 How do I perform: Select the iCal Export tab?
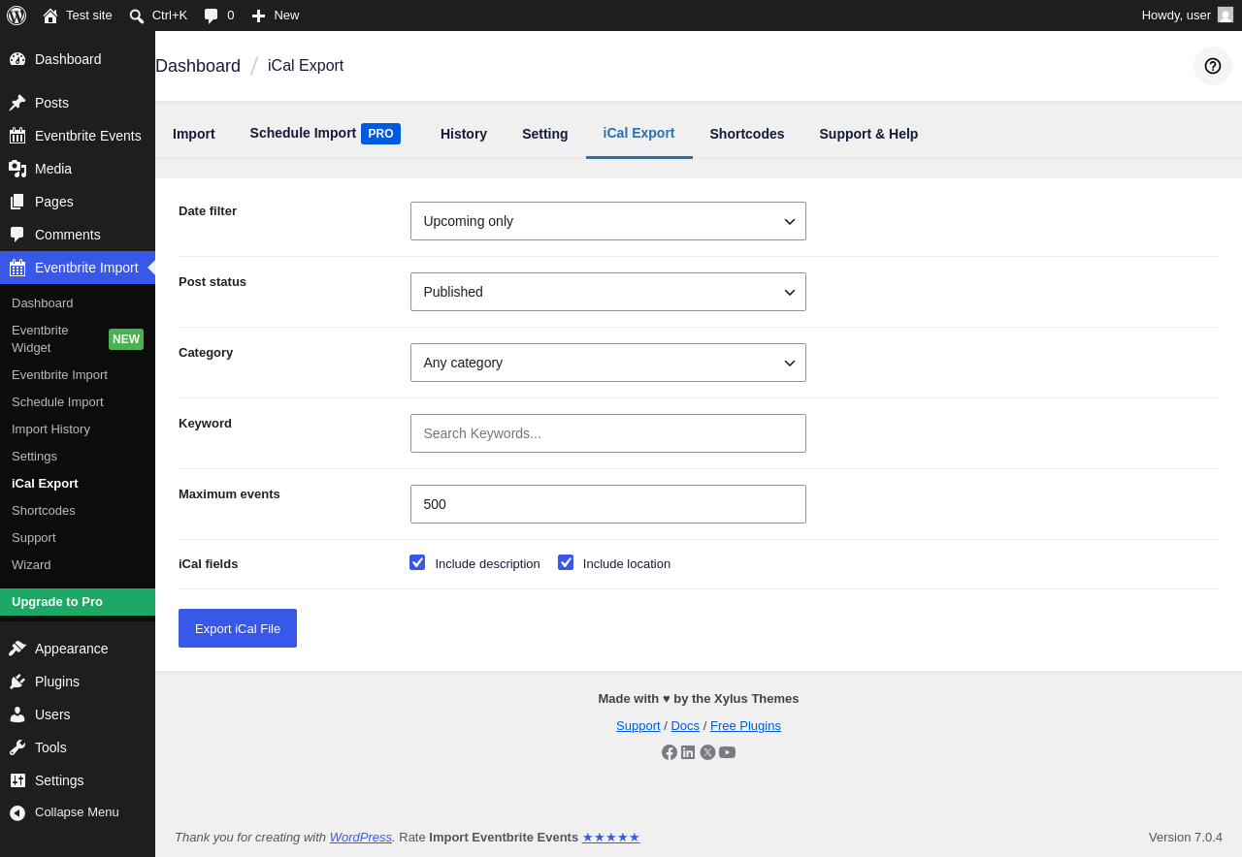(x=638, y=134)
